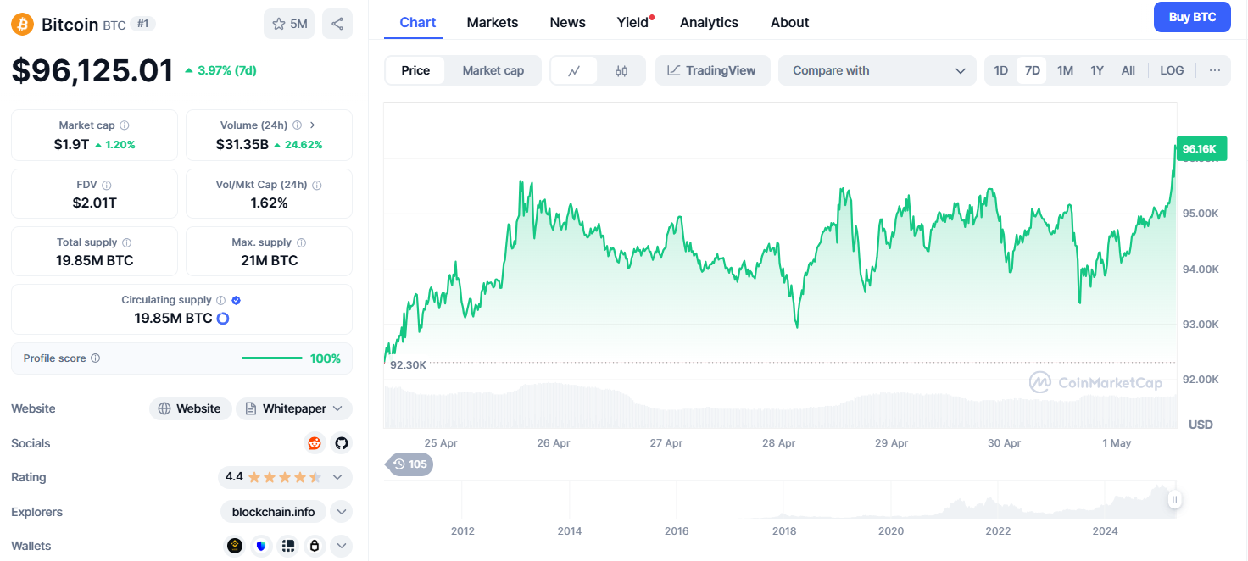Click the #1 rank badge
The image size is (1248, 561).
[143, 24]
